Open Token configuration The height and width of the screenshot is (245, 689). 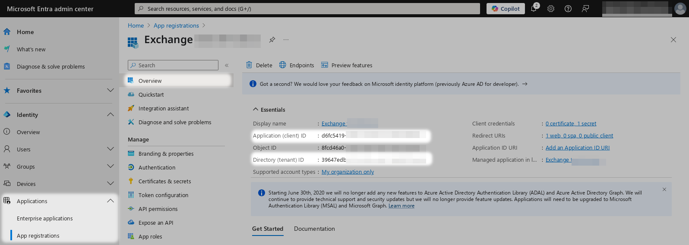163,195
